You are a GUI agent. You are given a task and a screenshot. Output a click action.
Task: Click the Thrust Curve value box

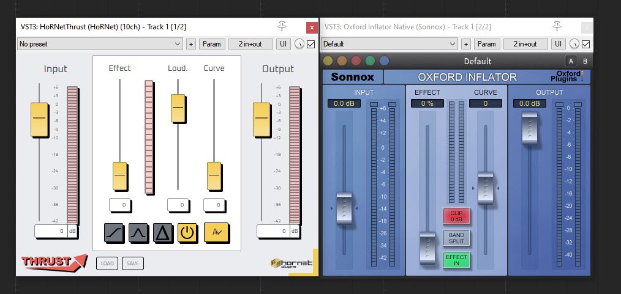214,205
